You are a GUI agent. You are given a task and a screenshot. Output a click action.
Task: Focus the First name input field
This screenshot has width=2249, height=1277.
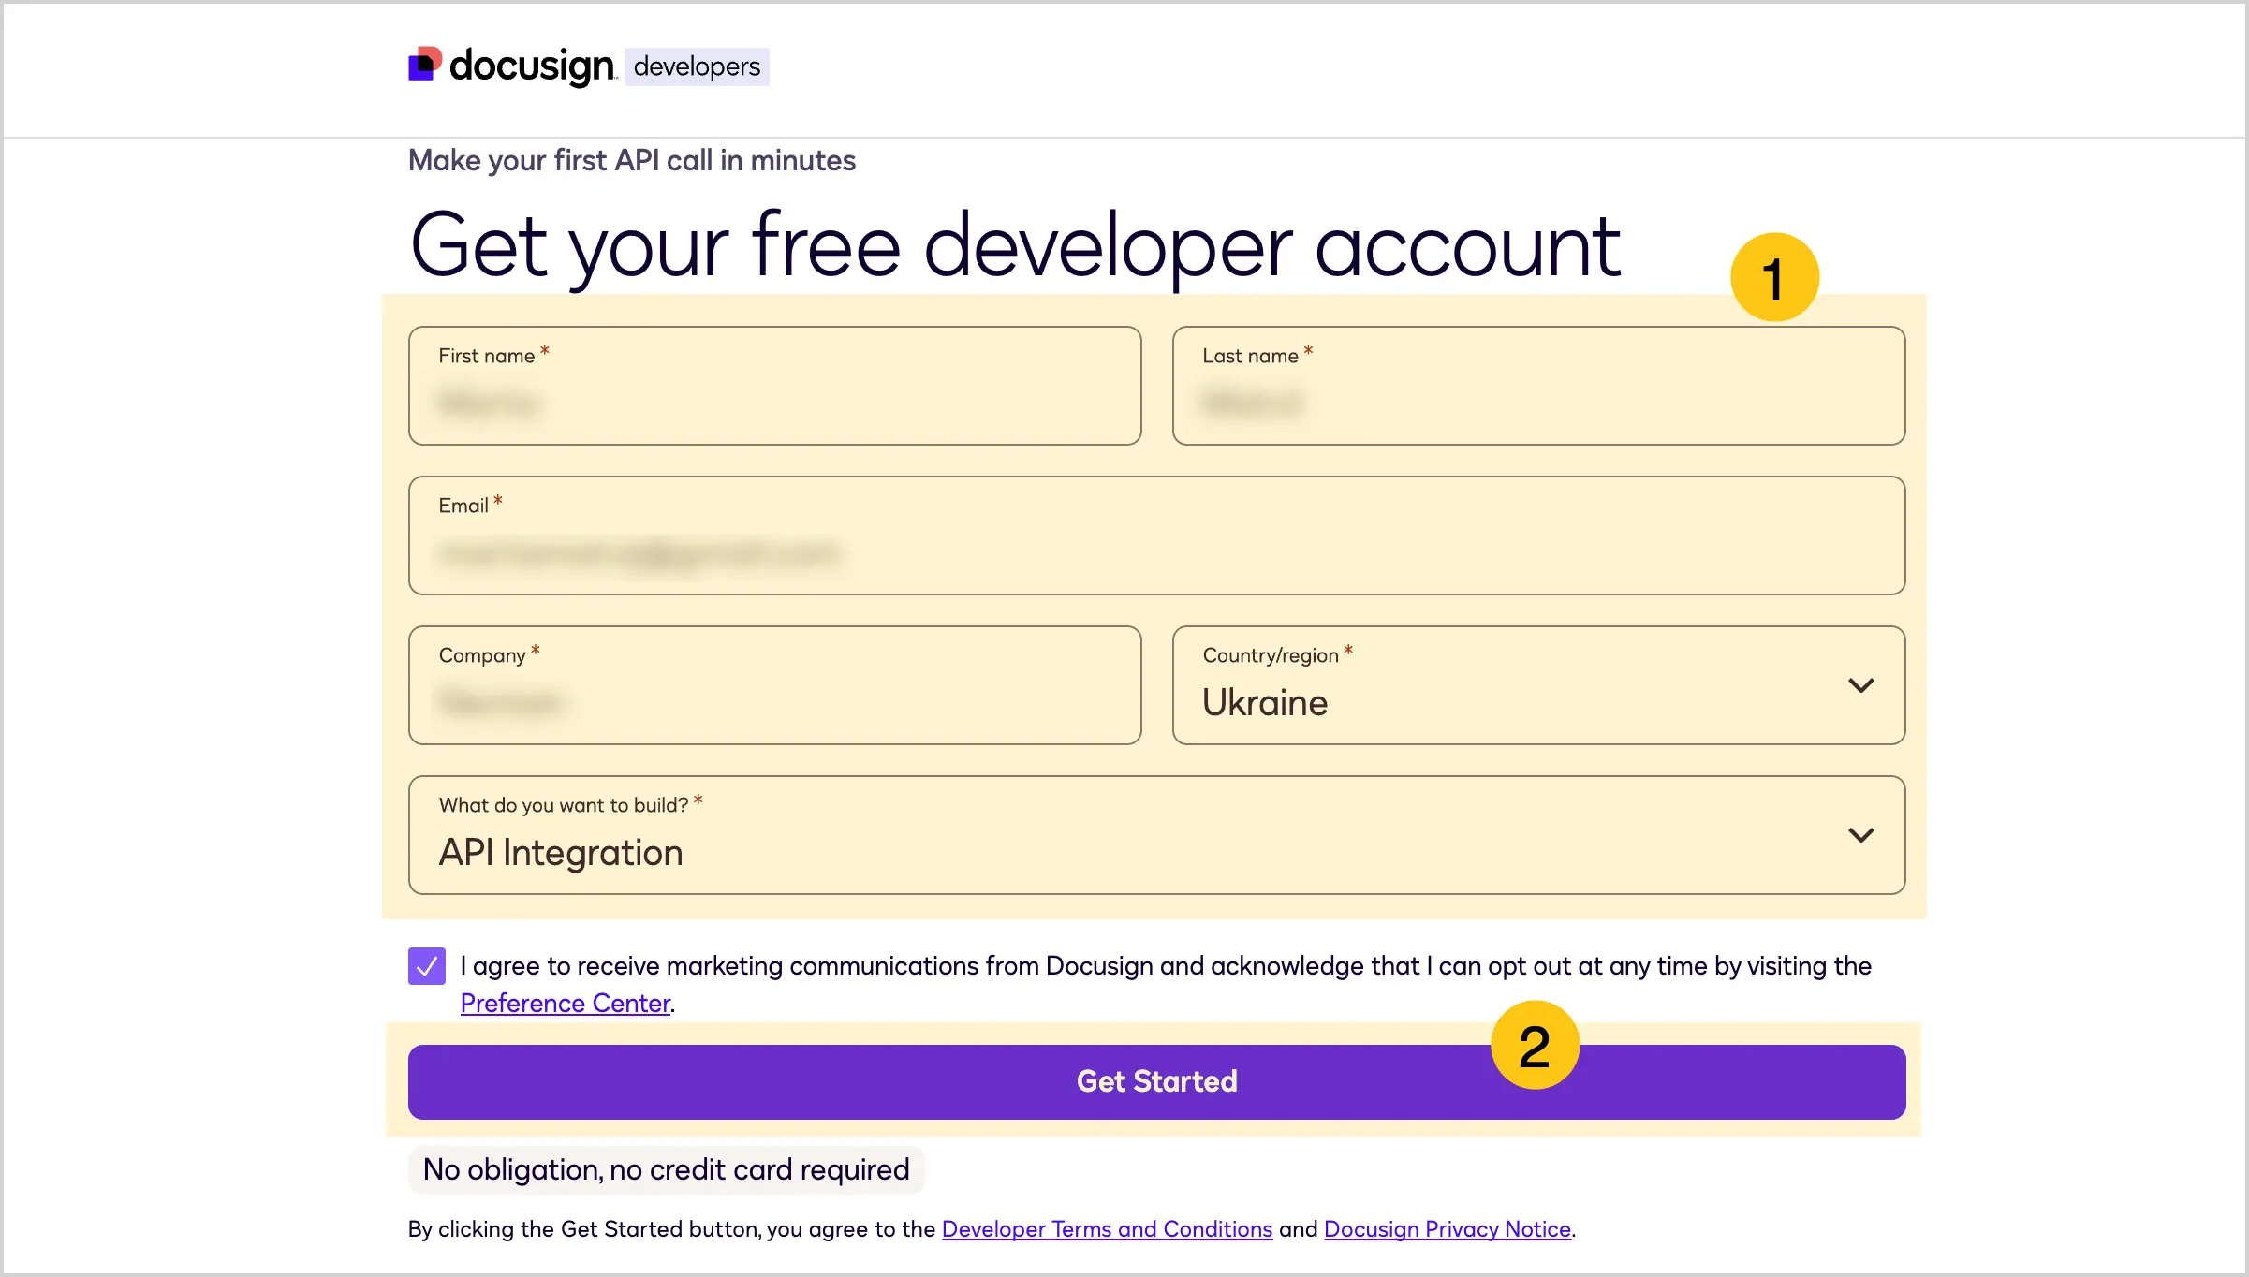click(x=775, y=386)
